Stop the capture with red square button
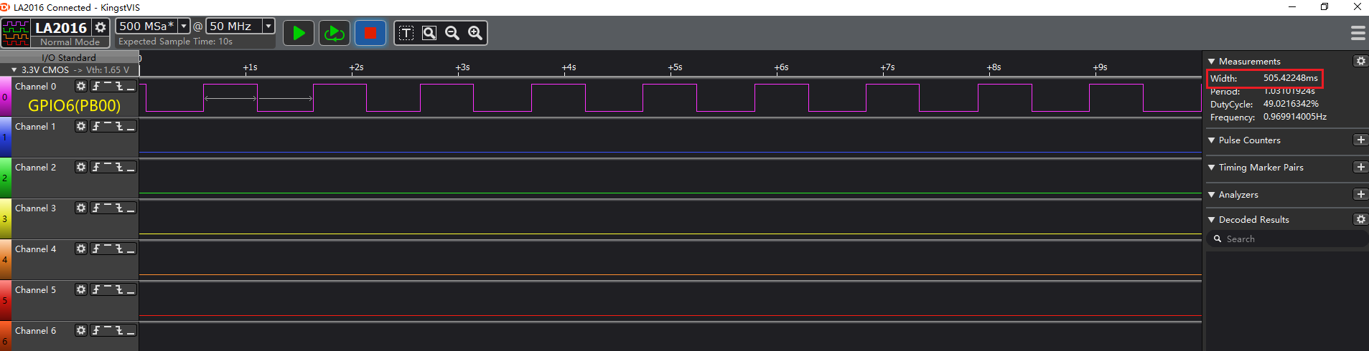Image resolution: width=1369 pixels, height=351 pixels. coord(370,33)
